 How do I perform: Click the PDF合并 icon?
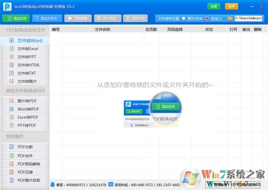point(12,156)
